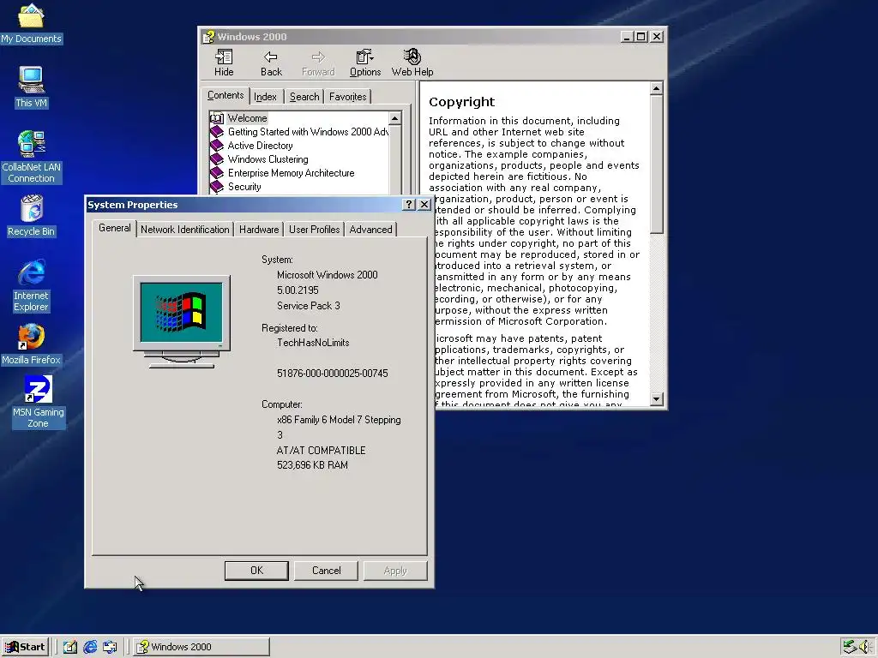Launch Internet Explorer from desktop
This screenshot has height=658, width=878.
pyautogui.click(x=31, y=285)
